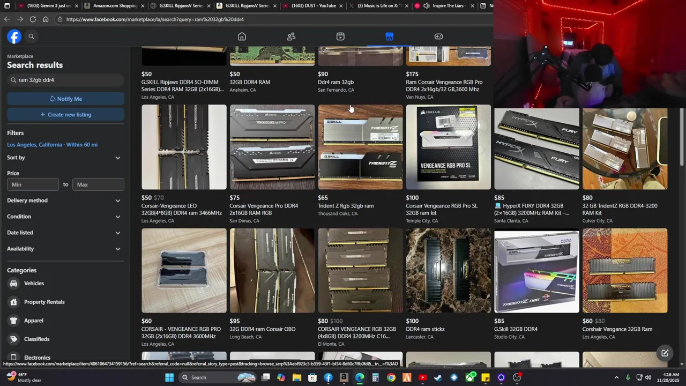The width and height of the screenshot is (686, 386).
Task: Close the Amazon.com Shopping tab
Action: click(x=143, y=6)
